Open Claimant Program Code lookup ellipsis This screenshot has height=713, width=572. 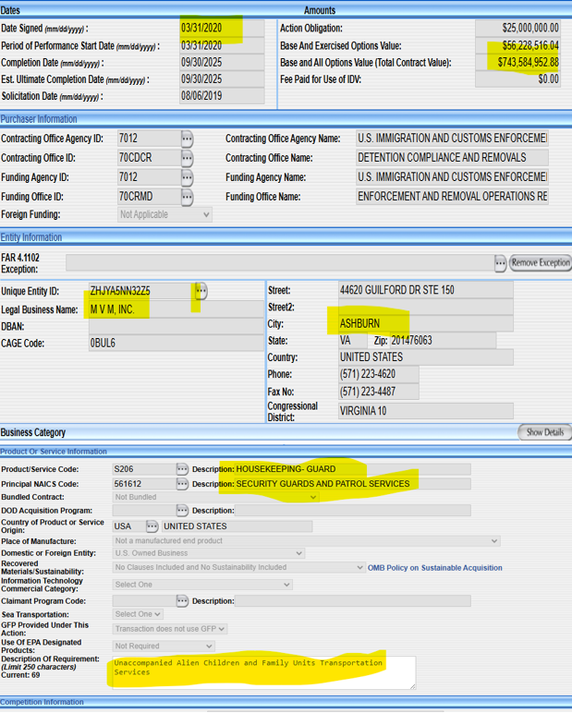point(182,601)
